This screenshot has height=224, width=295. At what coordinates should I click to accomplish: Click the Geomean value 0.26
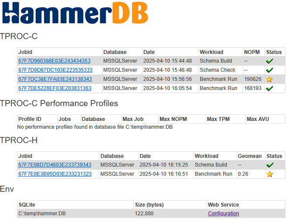click(243, 174)
